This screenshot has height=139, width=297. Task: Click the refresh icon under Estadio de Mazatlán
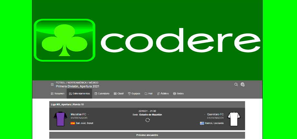pyautogui.click(x=147, y=120)
